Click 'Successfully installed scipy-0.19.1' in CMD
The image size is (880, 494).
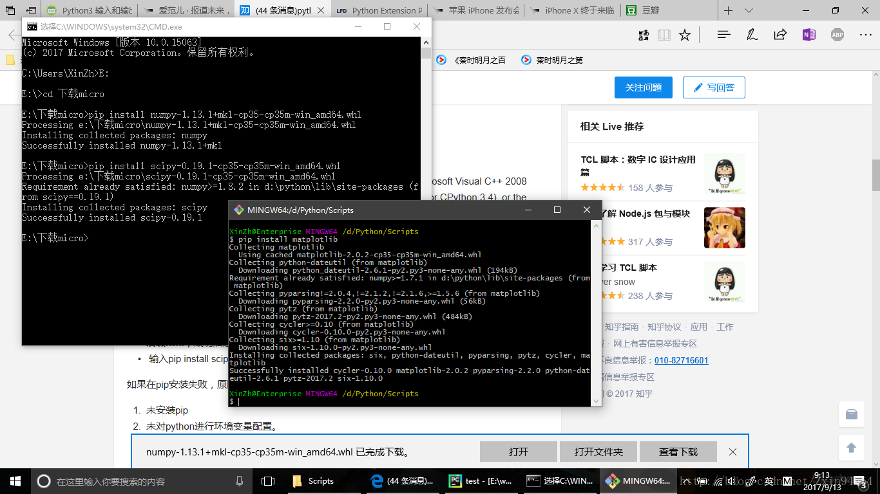point(112,217)
